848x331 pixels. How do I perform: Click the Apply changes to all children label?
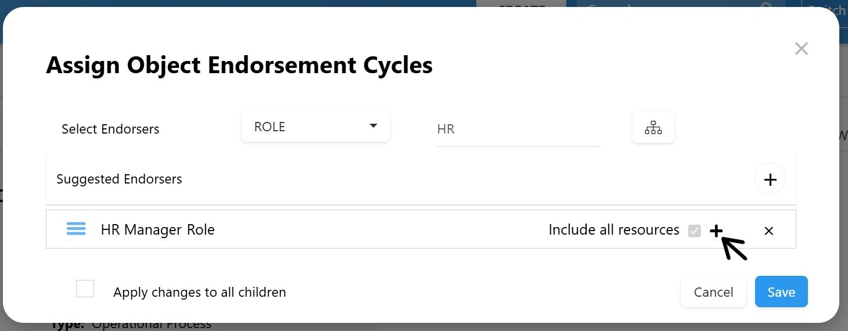pyautogui.click(x=199, y=292)
